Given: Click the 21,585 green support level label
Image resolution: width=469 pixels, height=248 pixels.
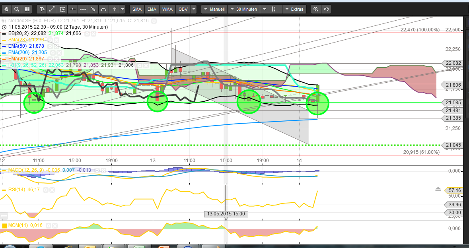Looking at the screenshot, I should coord(453,103).
